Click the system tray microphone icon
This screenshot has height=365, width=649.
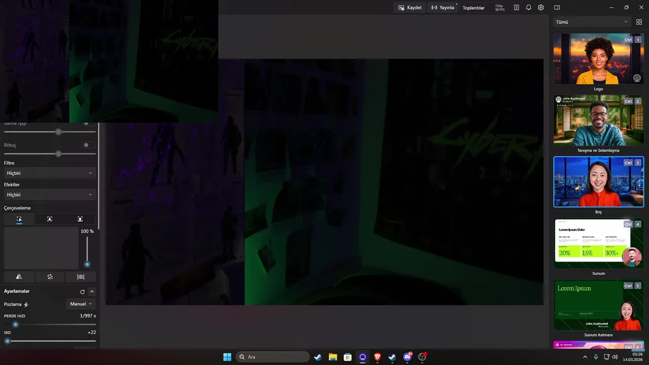pyautogui.click(x=596, y=357)
